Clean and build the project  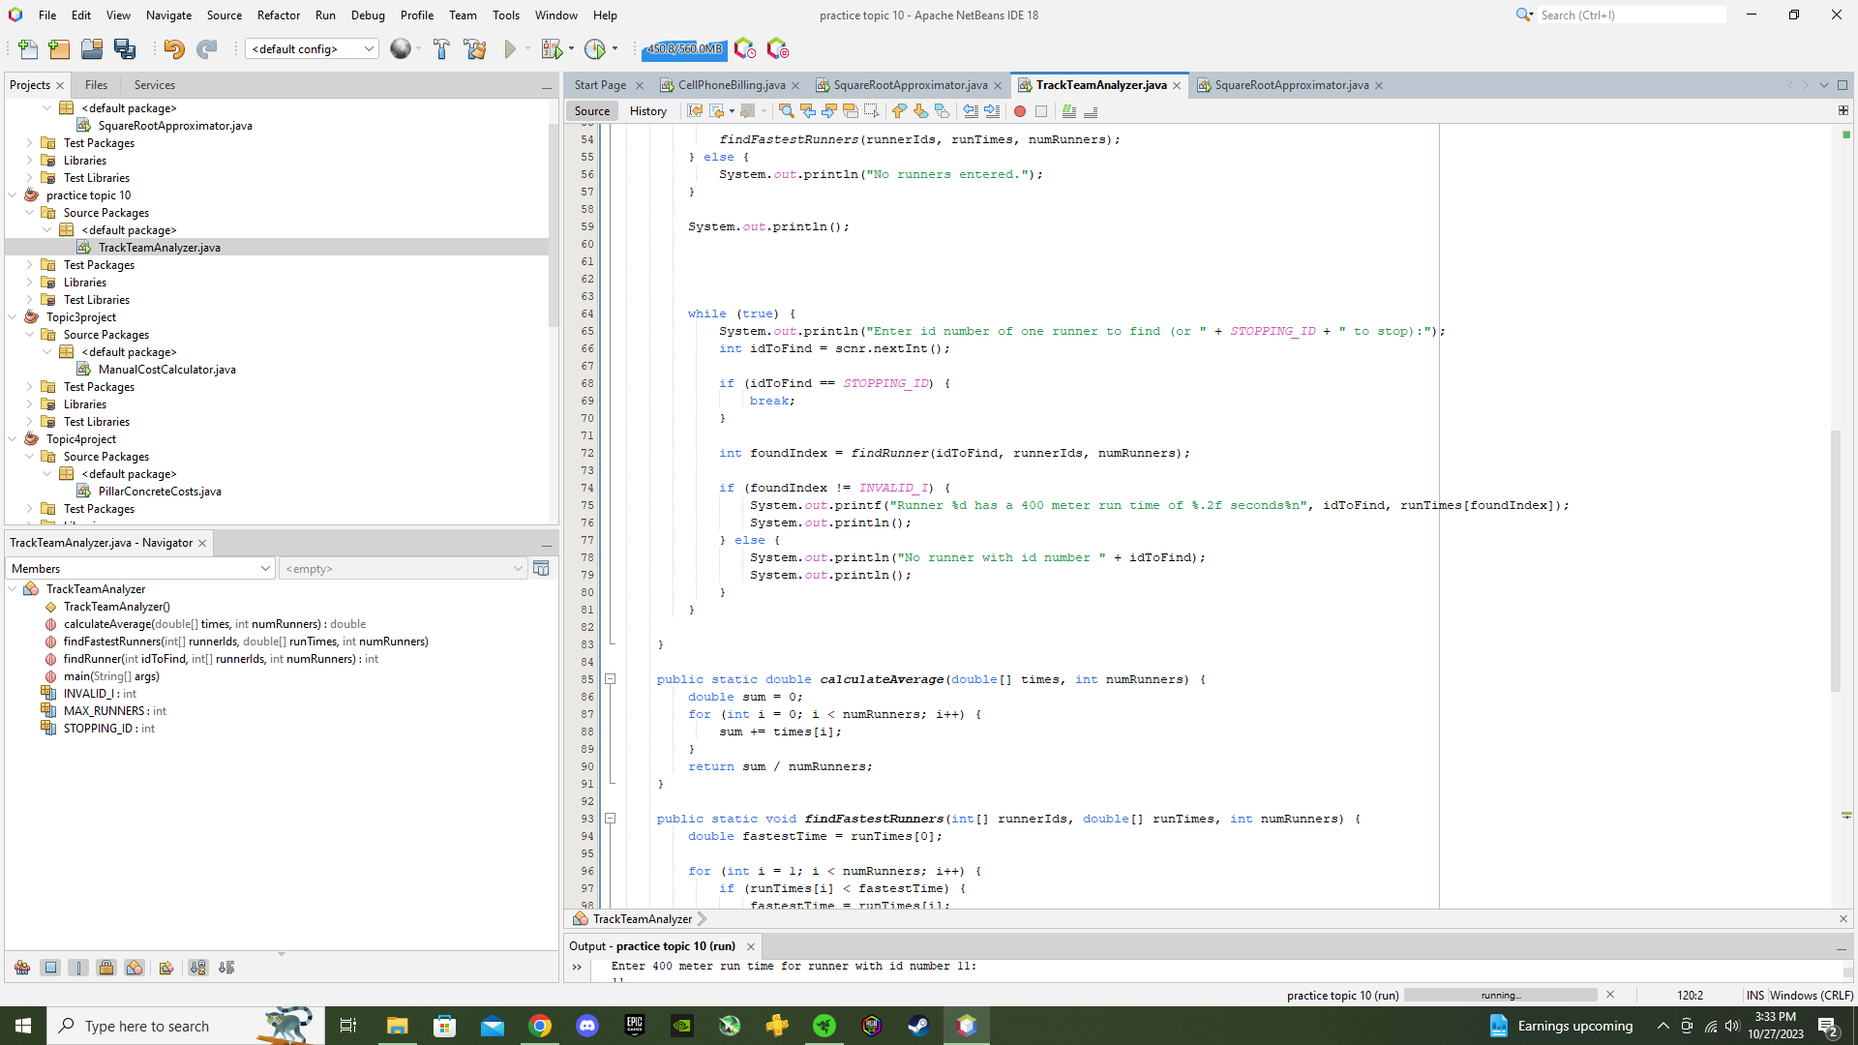click(x=475, y=49)
